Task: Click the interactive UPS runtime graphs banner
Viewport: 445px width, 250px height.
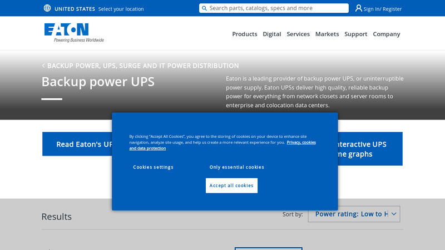Action: click(x=370, y=149)
